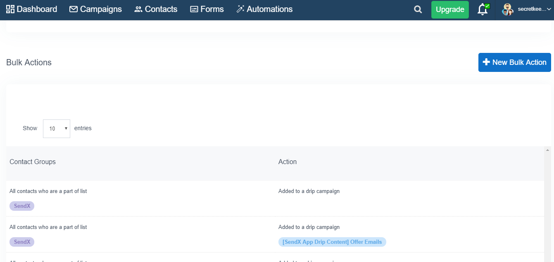
Task: Select second row 'Added to a drip campaign' text
Action: pyautogui.click(x=309, y=227)
